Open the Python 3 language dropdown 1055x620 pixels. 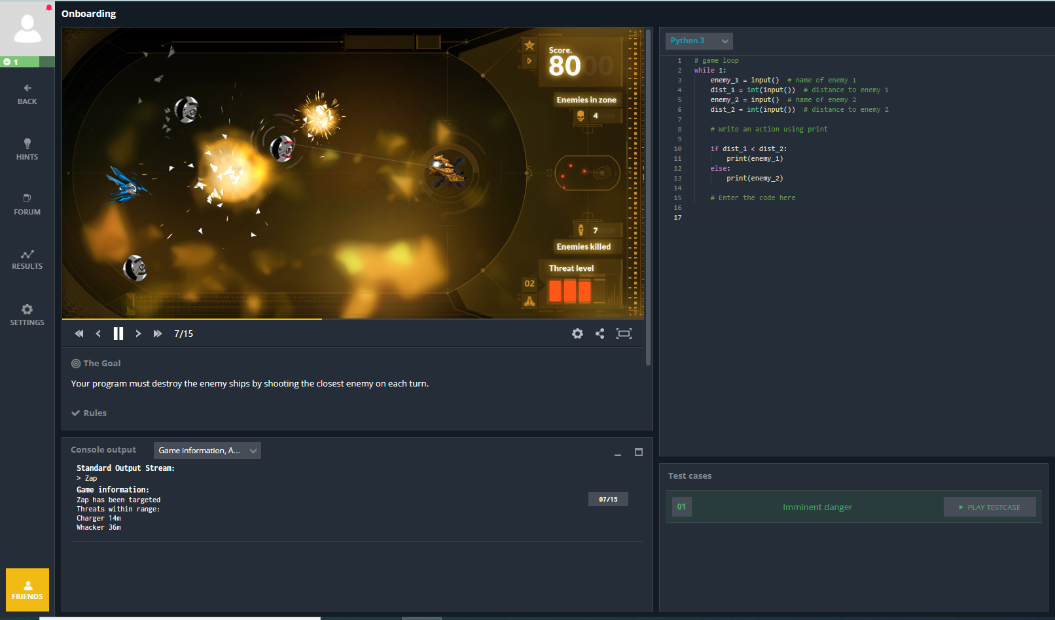tap(699, 41)
